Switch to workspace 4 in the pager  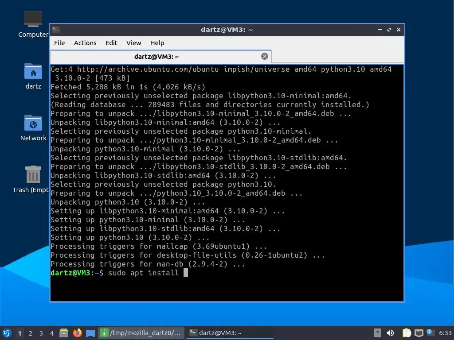pos(52,333)
